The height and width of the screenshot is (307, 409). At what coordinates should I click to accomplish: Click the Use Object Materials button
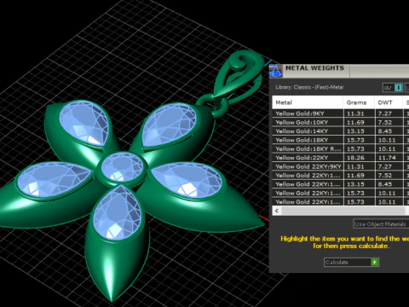[381, 224]
